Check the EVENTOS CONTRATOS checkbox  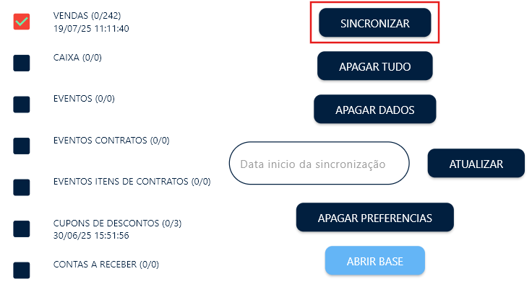(22, 146)
